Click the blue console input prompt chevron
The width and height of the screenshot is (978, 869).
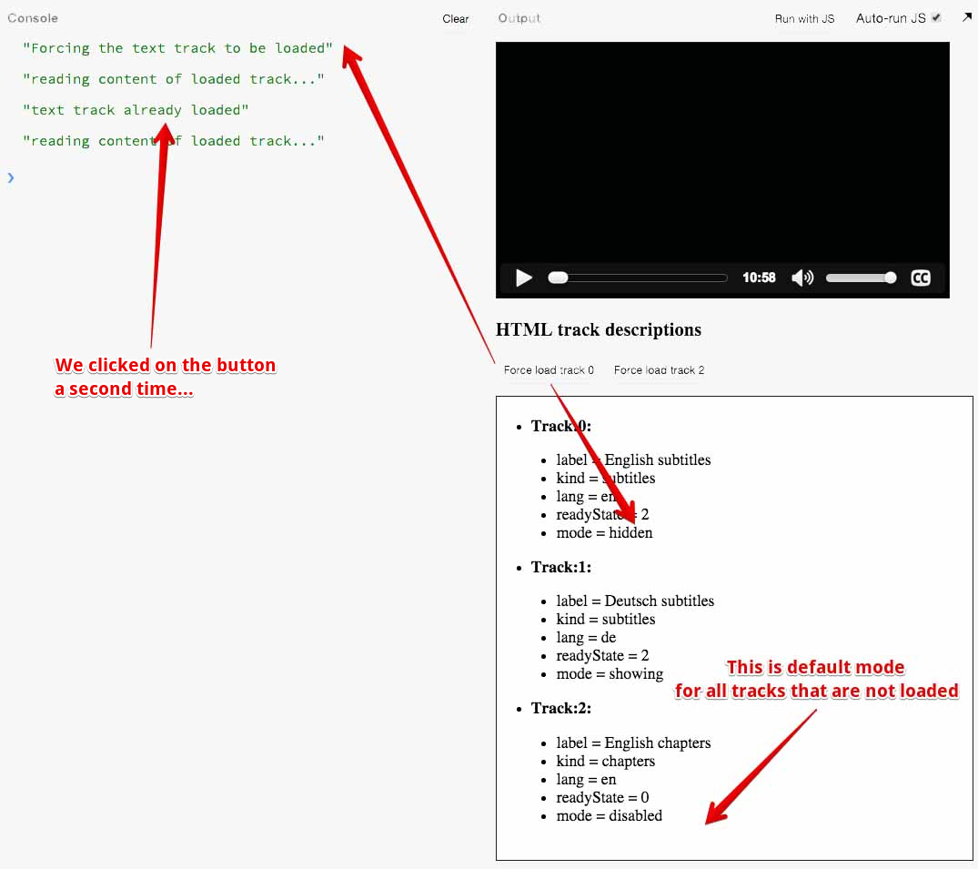click(x=10, y=178)
